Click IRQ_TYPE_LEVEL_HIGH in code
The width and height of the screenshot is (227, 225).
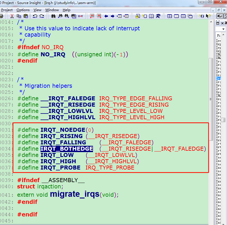132,117
